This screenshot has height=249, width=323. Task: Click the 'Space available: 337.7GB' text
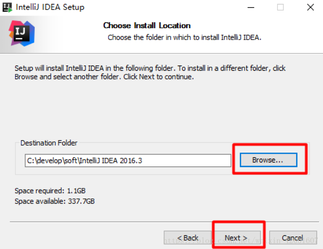pos(55,201)
